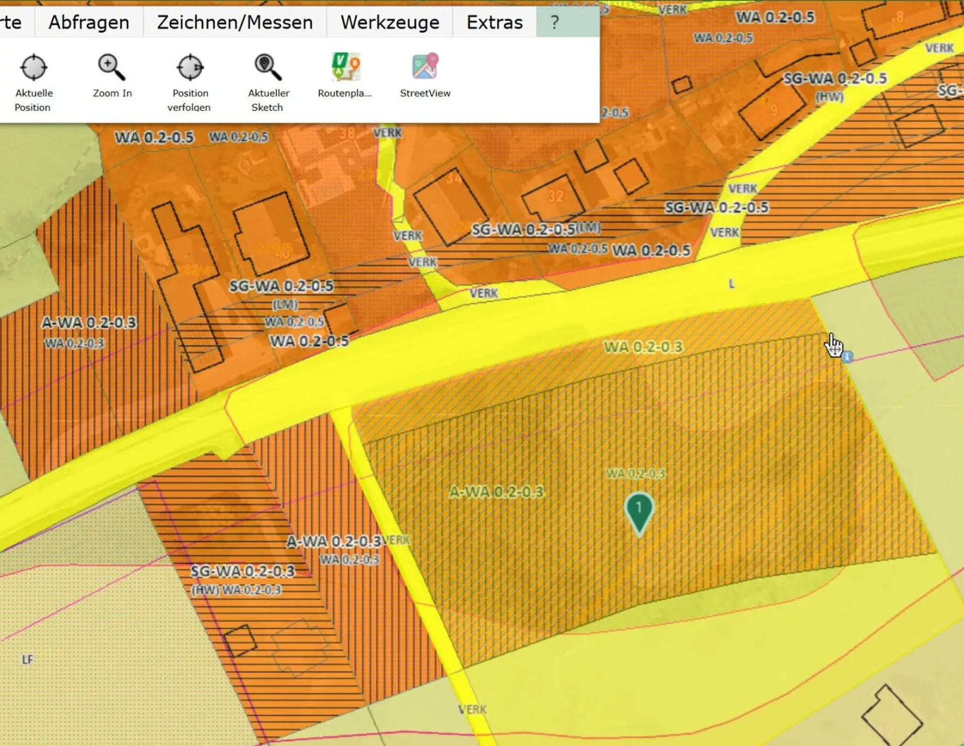
Task: Click the A-WA 0.2-0.3 zone near the marker
Action: click(x=496, y=491)
